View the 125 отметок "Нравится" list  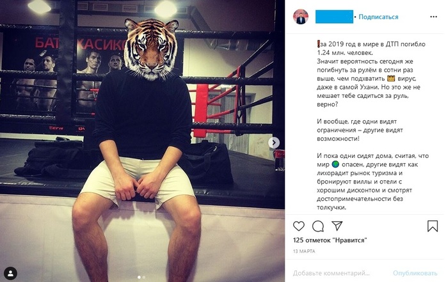[330, 240]
